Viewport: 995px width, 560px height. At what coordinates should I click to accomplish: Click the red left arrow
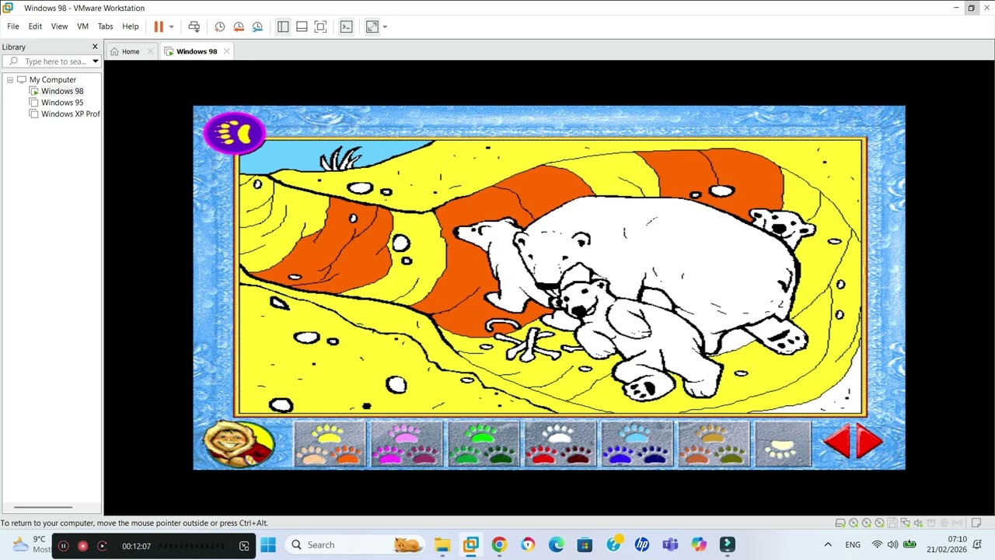point(837,441)
